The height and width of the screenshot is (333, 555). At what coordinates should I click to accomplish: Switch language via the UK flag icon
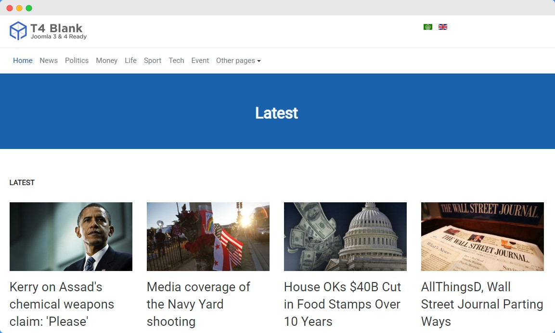442,27
